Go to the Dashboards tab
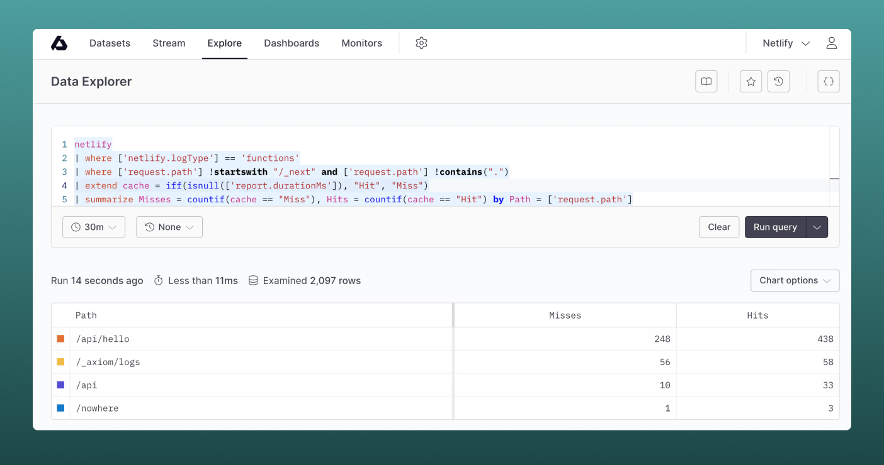Screen dimensions: 884x465 tap(292, 43)
